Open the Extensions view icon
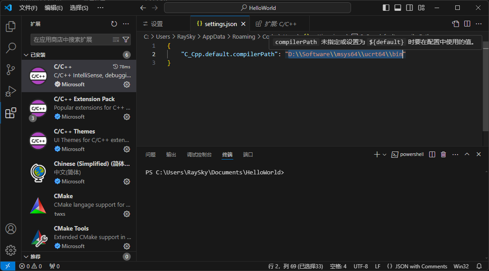489x271 pixels. click(11, 113)
